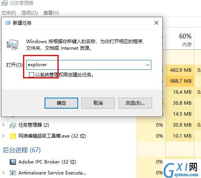This screenshot has width=201, height=178.
Task: Select the Antimalware Service Executable icon
Action: coord(13,173)
